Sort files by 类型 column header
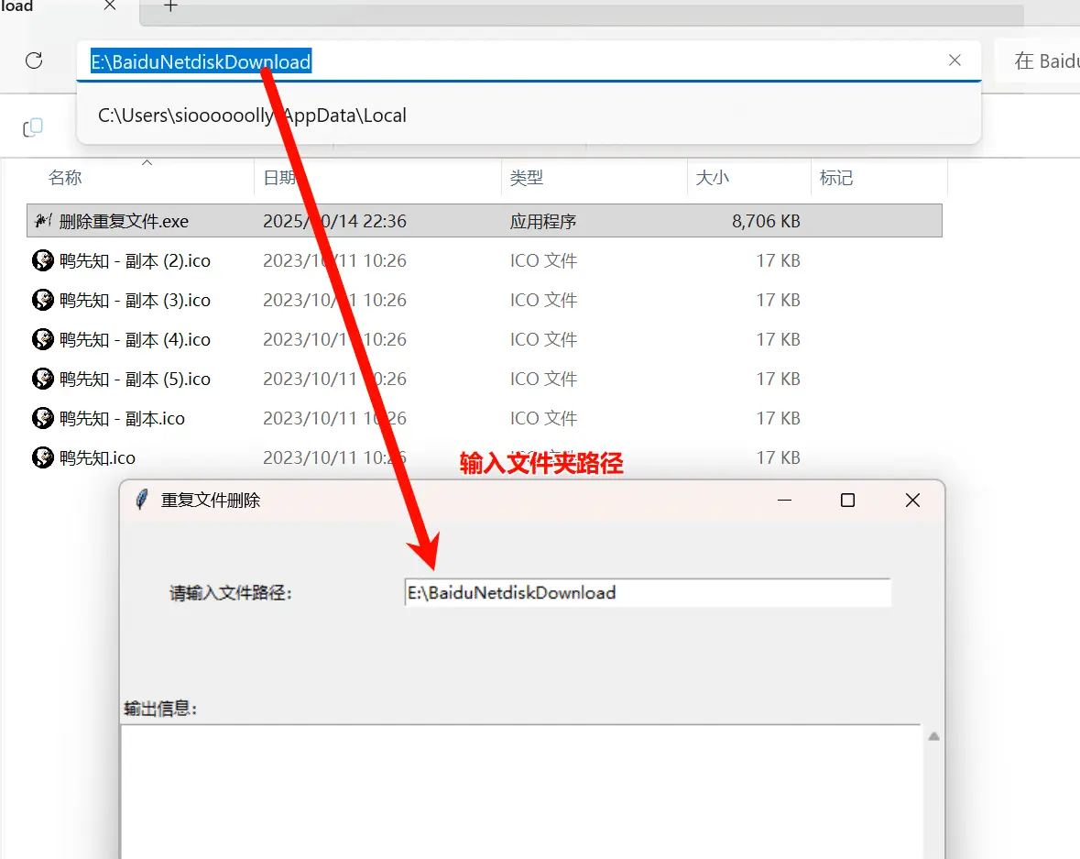1080x859 pixels. [x=527, y=178]
